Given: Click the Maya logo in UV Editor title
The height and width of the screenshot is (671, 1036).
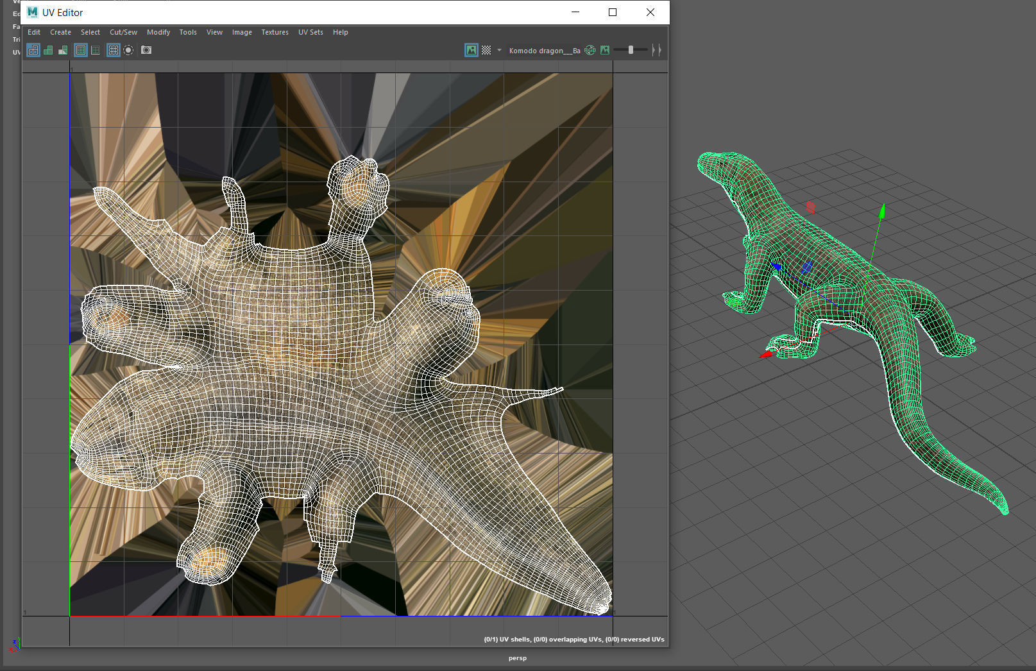Looking at the screenshot, I should click(33, 12).
